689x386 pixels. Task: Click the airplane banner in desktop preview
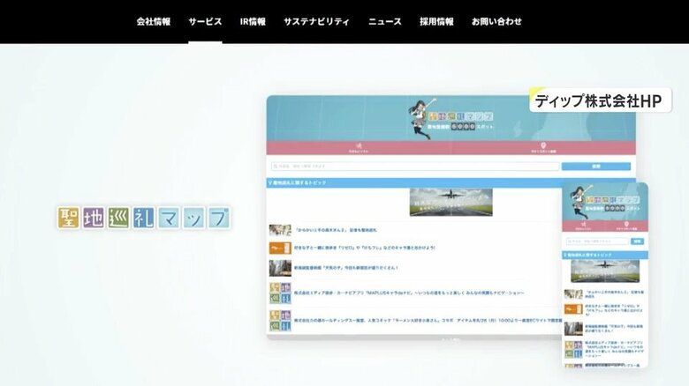pyautogui.click(x=450, y=202)
